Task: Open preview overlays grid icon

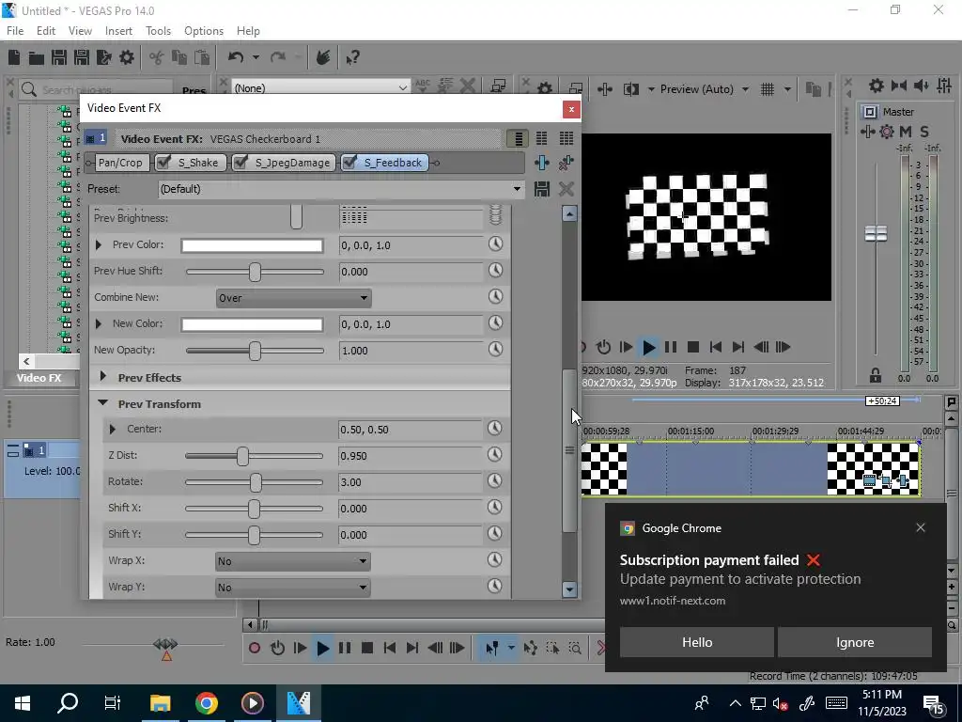Action: [768, 89]
